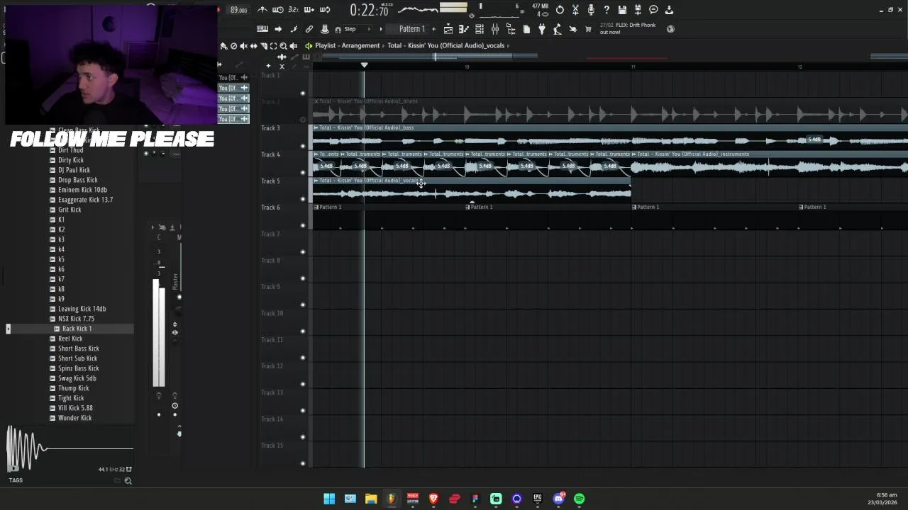The width and height of the screenshot is (908, 510).
Task: Click the playlist select tool icon
Action: tap(273, 46)
